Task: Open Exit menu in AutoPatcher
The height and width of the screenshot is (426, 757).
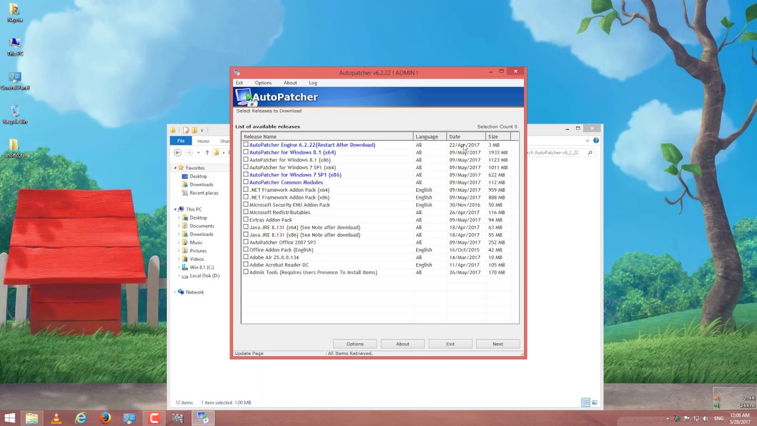Action: point(239,83)
